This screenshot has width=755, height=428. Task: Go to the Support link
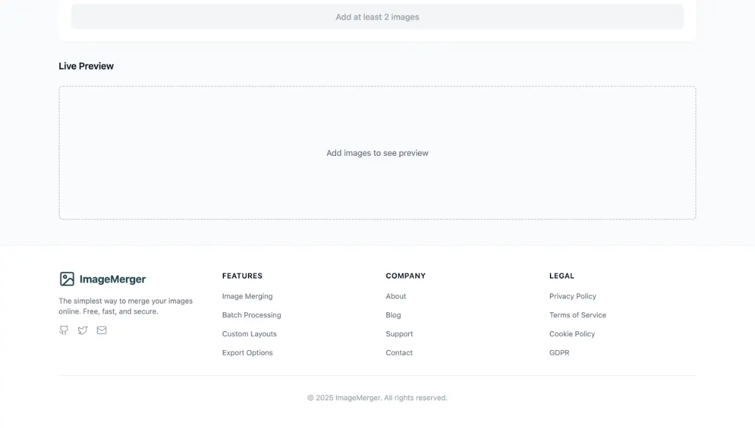click(400, 334)
